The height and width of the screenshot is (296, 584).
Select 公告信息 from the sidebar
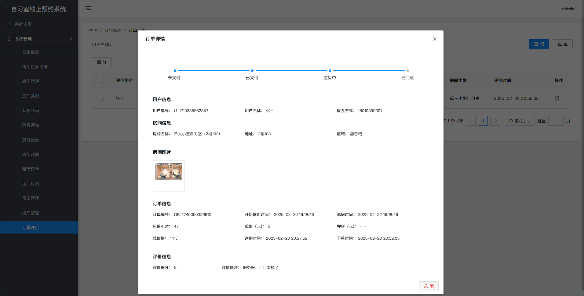pyautogui.click(x=31, y=52)
